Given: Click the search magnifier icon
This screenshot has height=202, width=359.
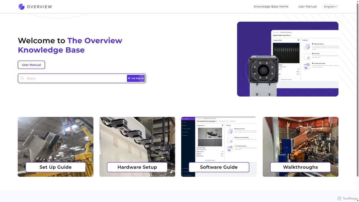Looking at the screenshot, I should (22, 78).
